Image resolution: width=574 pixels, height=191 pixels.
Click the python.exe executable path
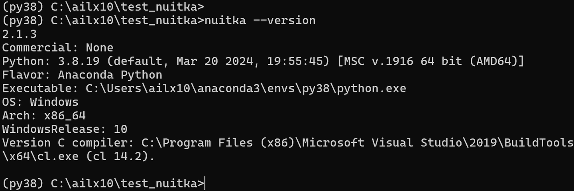tap(246, 88)
